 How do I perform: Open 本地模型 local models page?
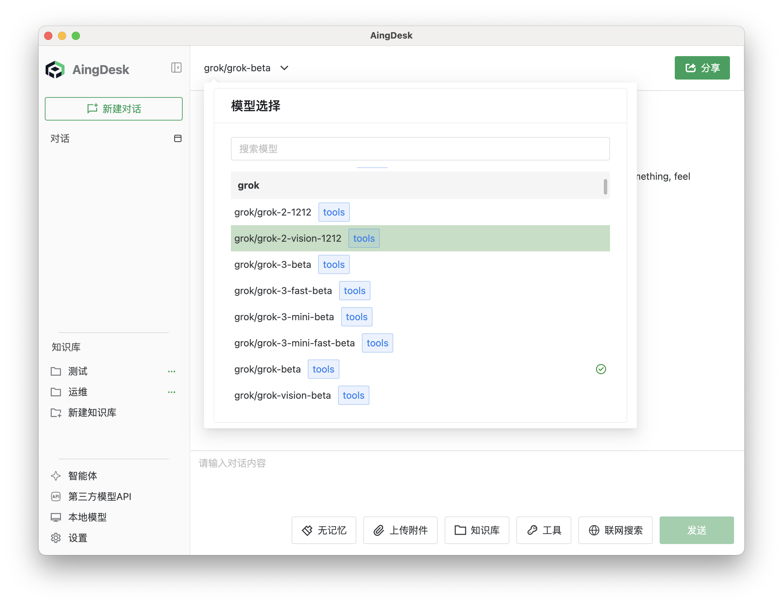(x=87, y=517)
